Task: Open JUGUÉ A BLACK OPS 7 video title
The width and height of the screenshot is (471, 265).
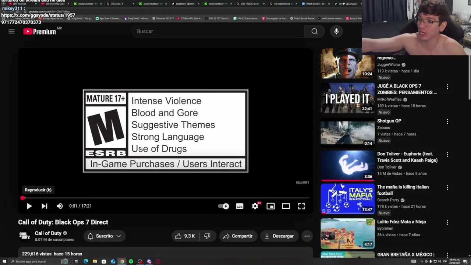Action: 407,89
